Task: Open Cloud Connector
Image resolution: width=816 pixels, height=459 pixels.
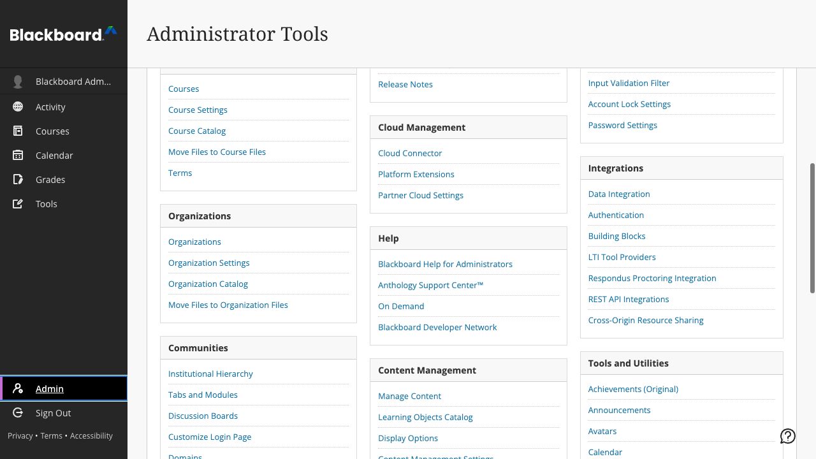Action: click(x=410, y=153)
